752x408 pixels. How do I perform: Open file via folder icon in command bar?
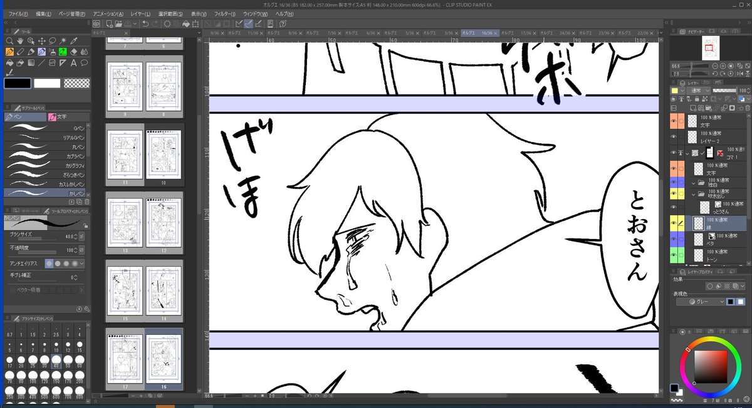118,24
